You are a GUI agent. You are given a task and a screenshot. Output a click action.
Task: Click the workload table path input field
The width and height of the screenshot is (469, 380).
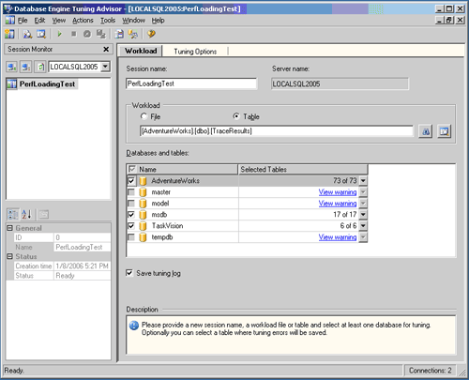277,131
